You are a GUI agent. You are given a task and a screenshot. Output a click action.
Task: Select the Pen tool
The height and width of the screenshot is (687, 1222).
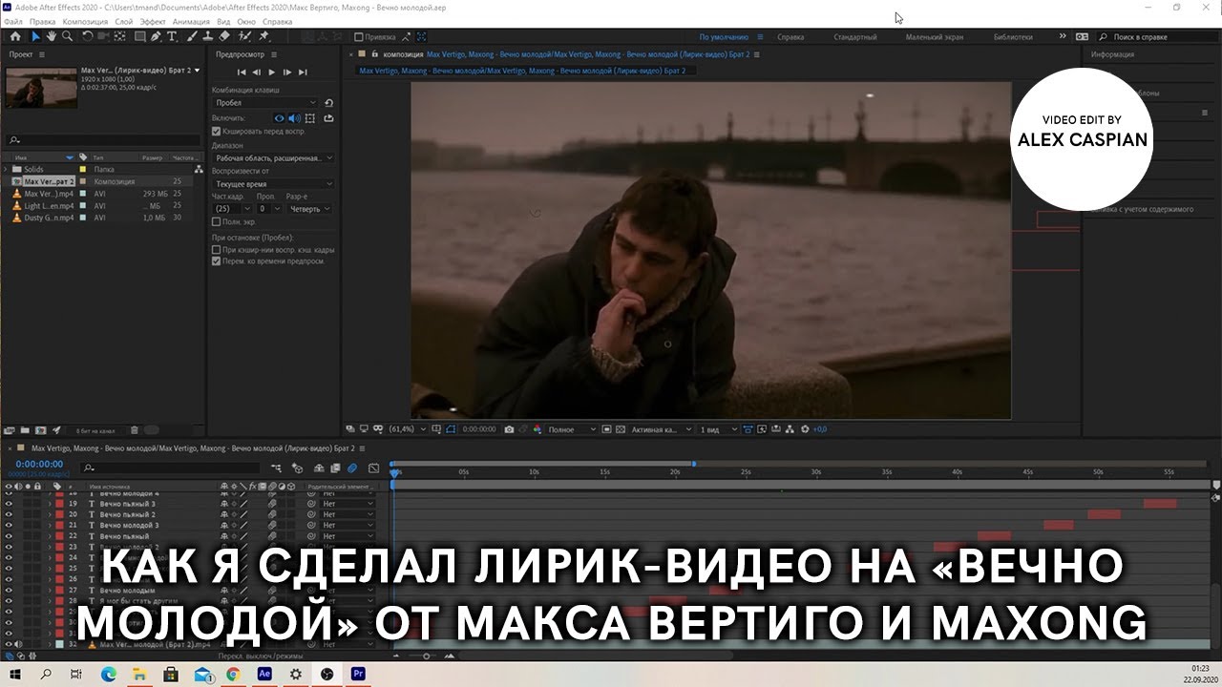tap(157, 36)
